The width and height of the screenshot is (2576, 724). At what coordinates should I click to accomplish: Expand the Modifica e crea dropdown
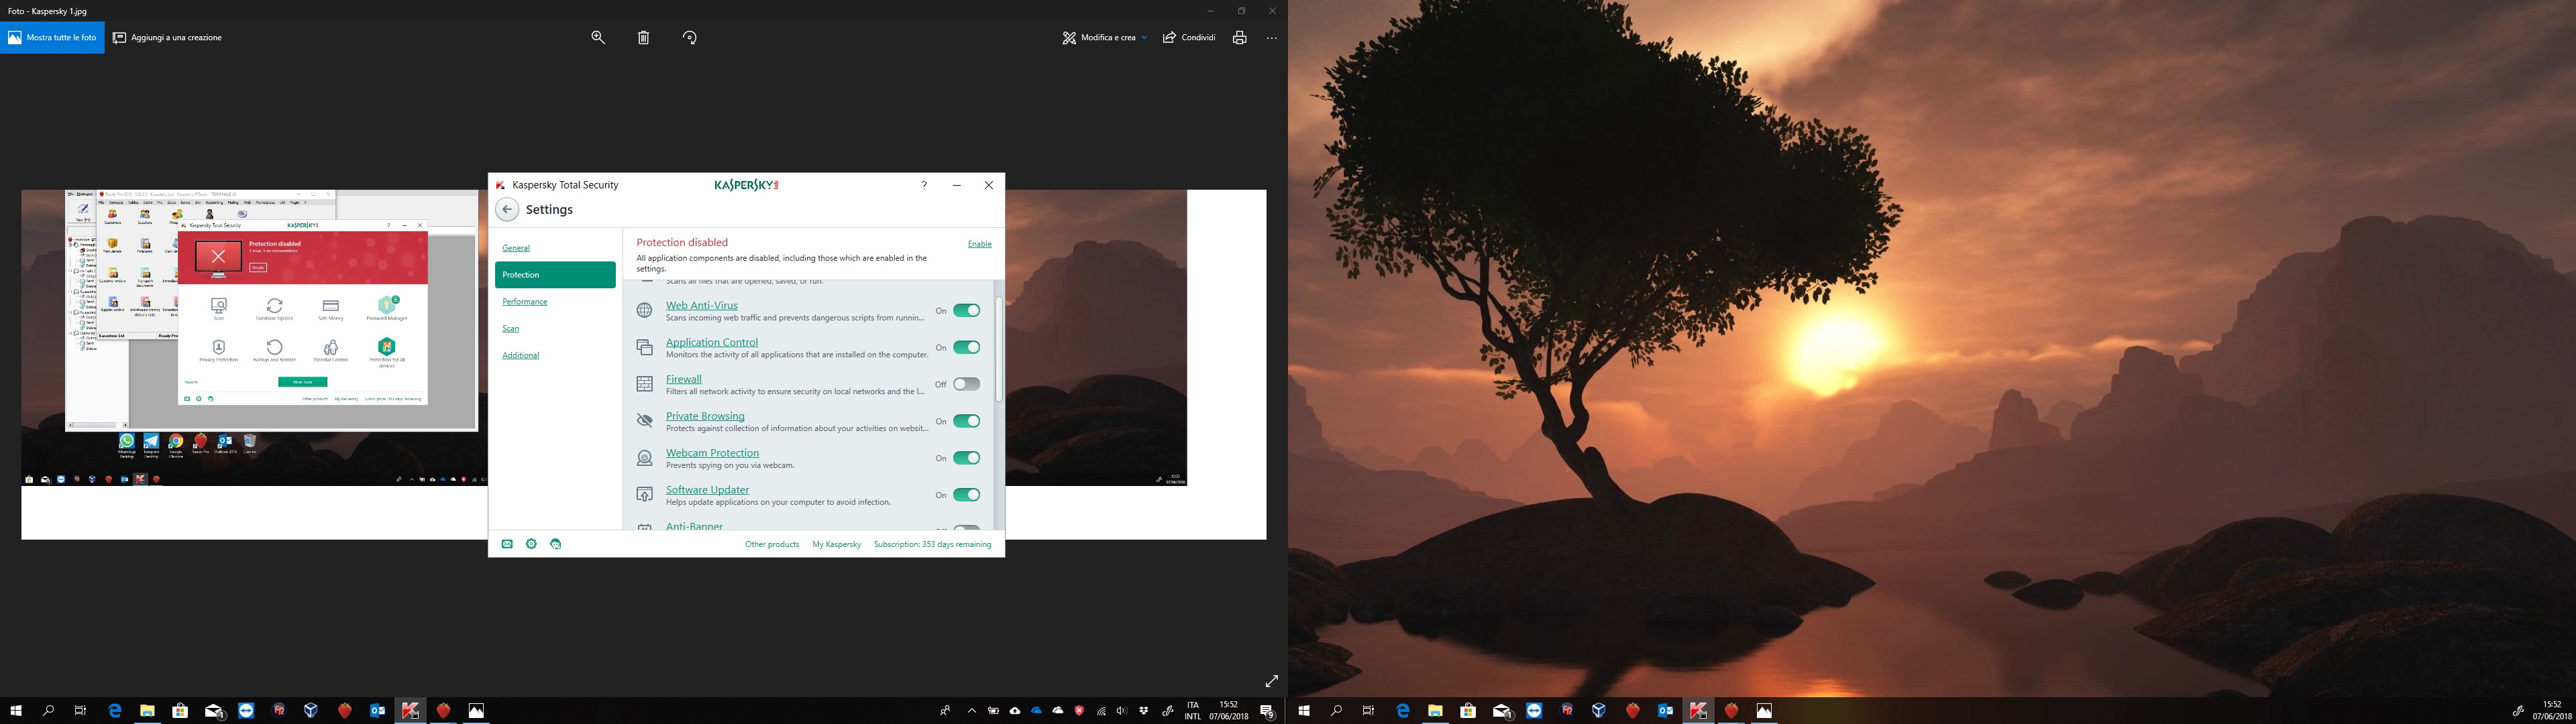[1105, 38]
